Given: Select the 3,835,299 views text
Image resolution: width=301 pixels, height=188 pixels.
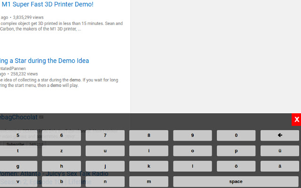Looking at the screenshot, I should (x=28, y=17).
